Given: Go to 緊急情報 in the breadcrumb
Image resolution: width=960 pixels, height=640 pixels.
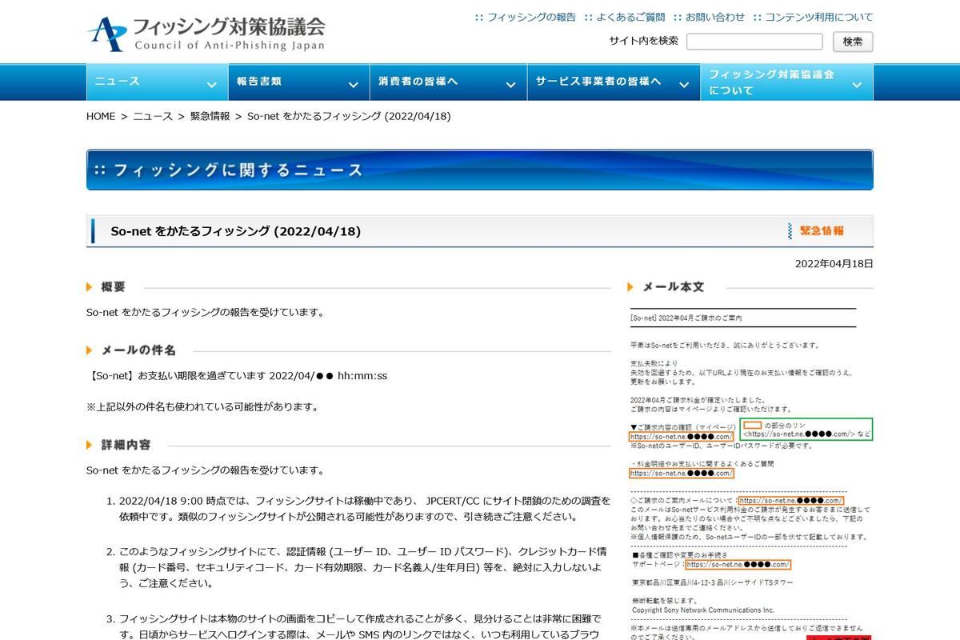Looking at the screenshot, I should (210, 117).
